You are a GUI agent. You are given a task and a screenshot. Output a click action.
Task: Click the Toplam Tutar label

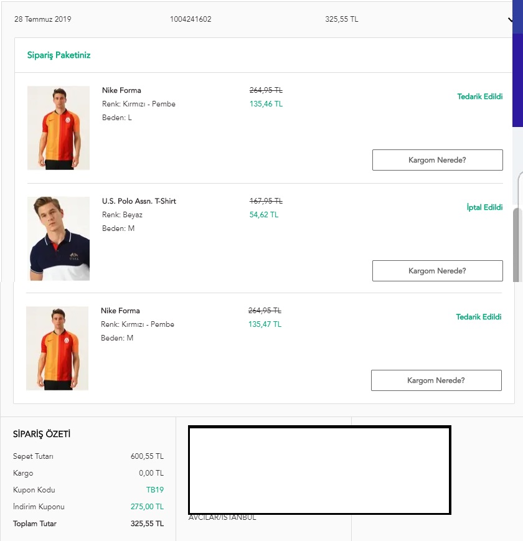35,524
